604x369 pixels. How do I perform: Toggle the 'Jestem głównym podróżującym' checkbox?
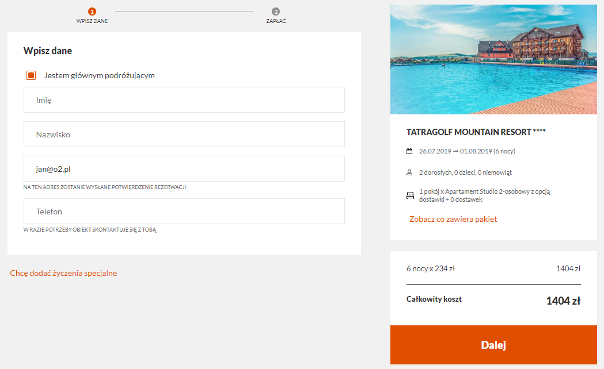tap(31, 75)
